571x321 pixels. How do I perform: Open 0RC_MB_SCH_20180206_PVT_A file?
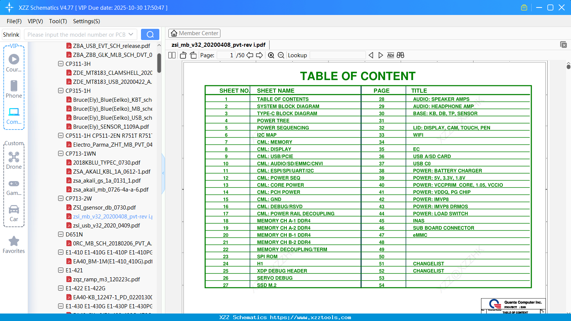click(109, 244)
